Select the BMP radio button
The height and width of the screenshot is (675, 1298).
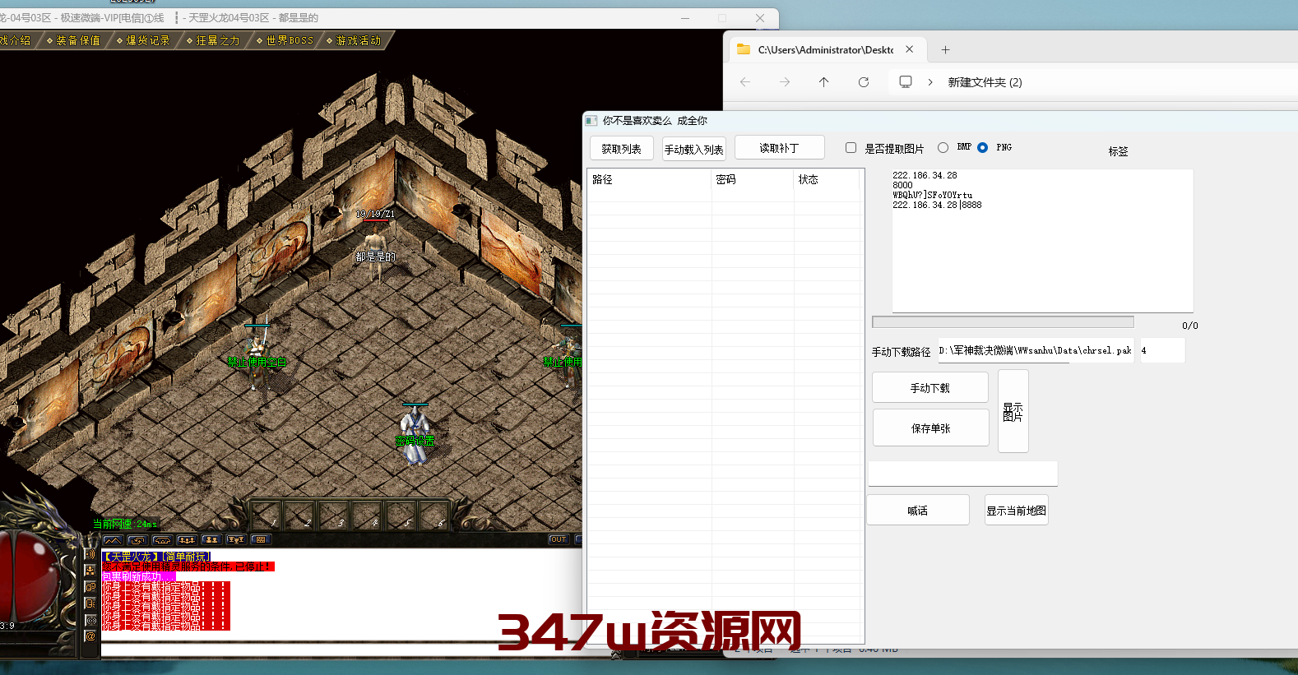[943, 147]
